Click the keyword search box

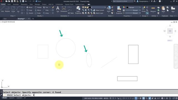click(x=123, y=1)
